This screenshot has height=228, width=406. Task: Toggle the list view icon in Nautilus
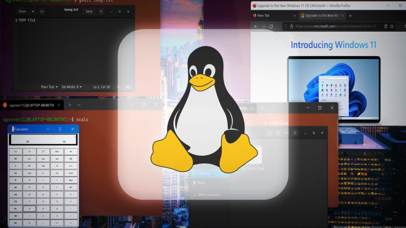click(279, 133)
